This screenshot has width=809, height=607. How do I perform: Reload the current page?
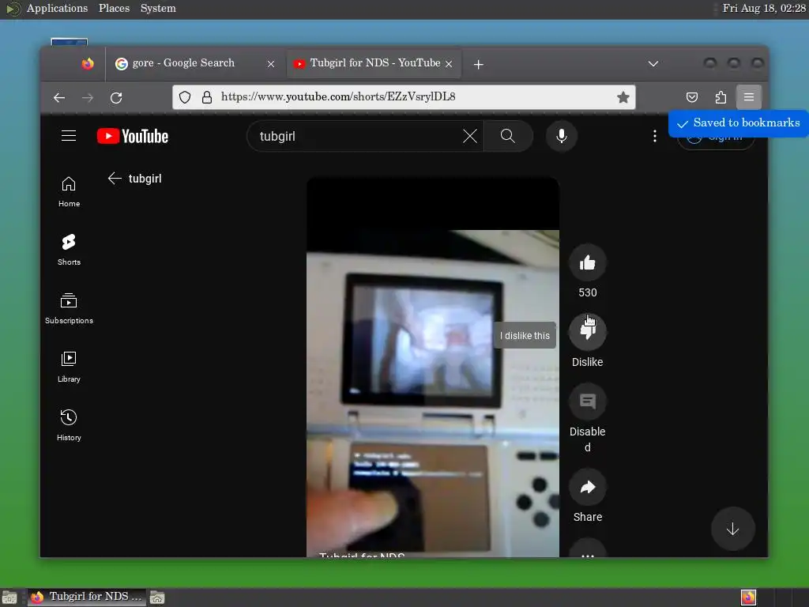click(116, 97)
